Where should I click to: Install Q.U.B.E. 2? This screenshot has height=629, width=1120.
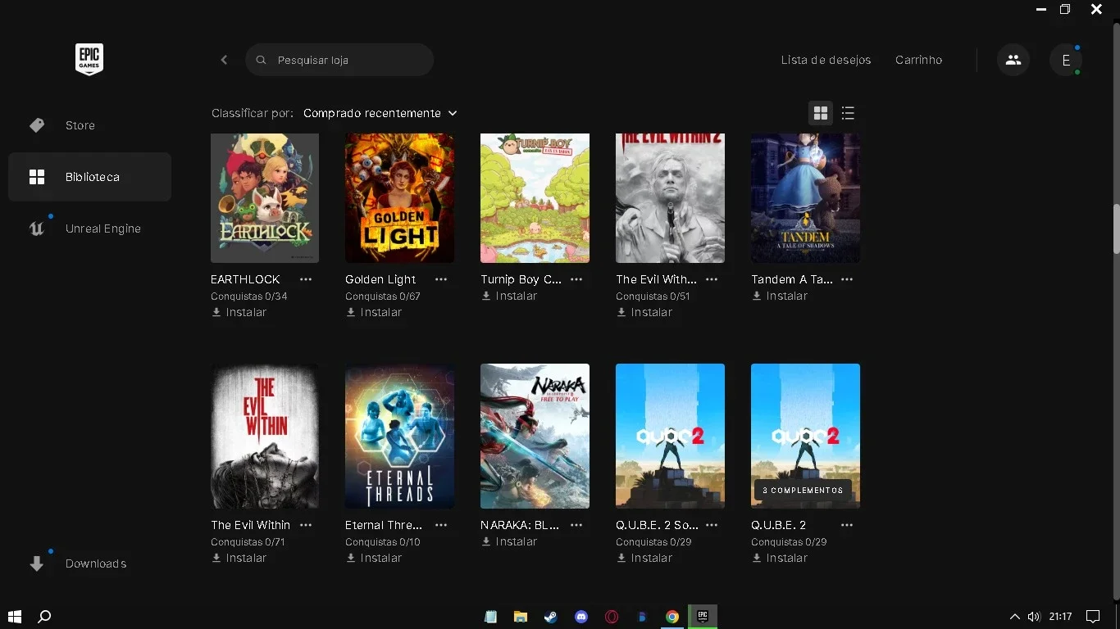click(x=780, y=558)
